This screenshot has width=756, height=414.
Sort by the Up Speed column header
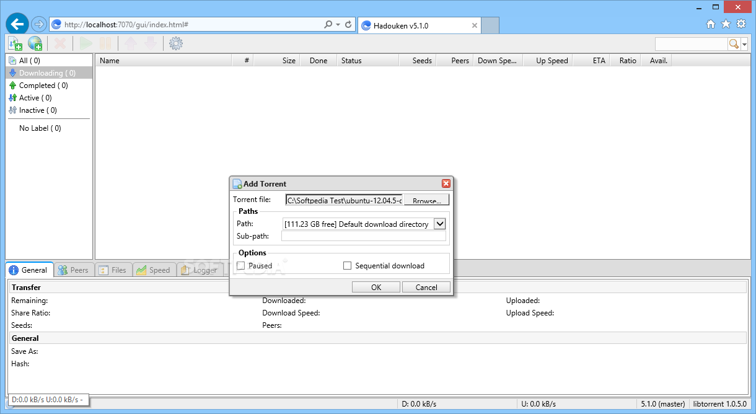click(548, 61)
